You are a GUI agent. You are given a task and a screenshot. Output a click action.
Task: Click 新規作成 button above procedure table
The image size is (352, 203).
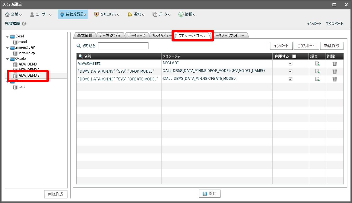click(331, 46)
